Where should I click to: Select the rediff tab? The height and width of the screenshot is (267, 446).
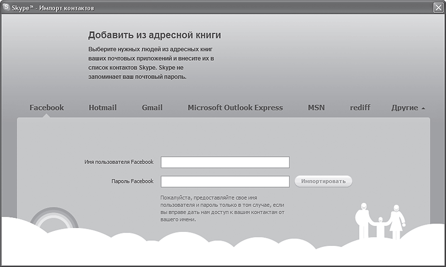coord(360,108)
